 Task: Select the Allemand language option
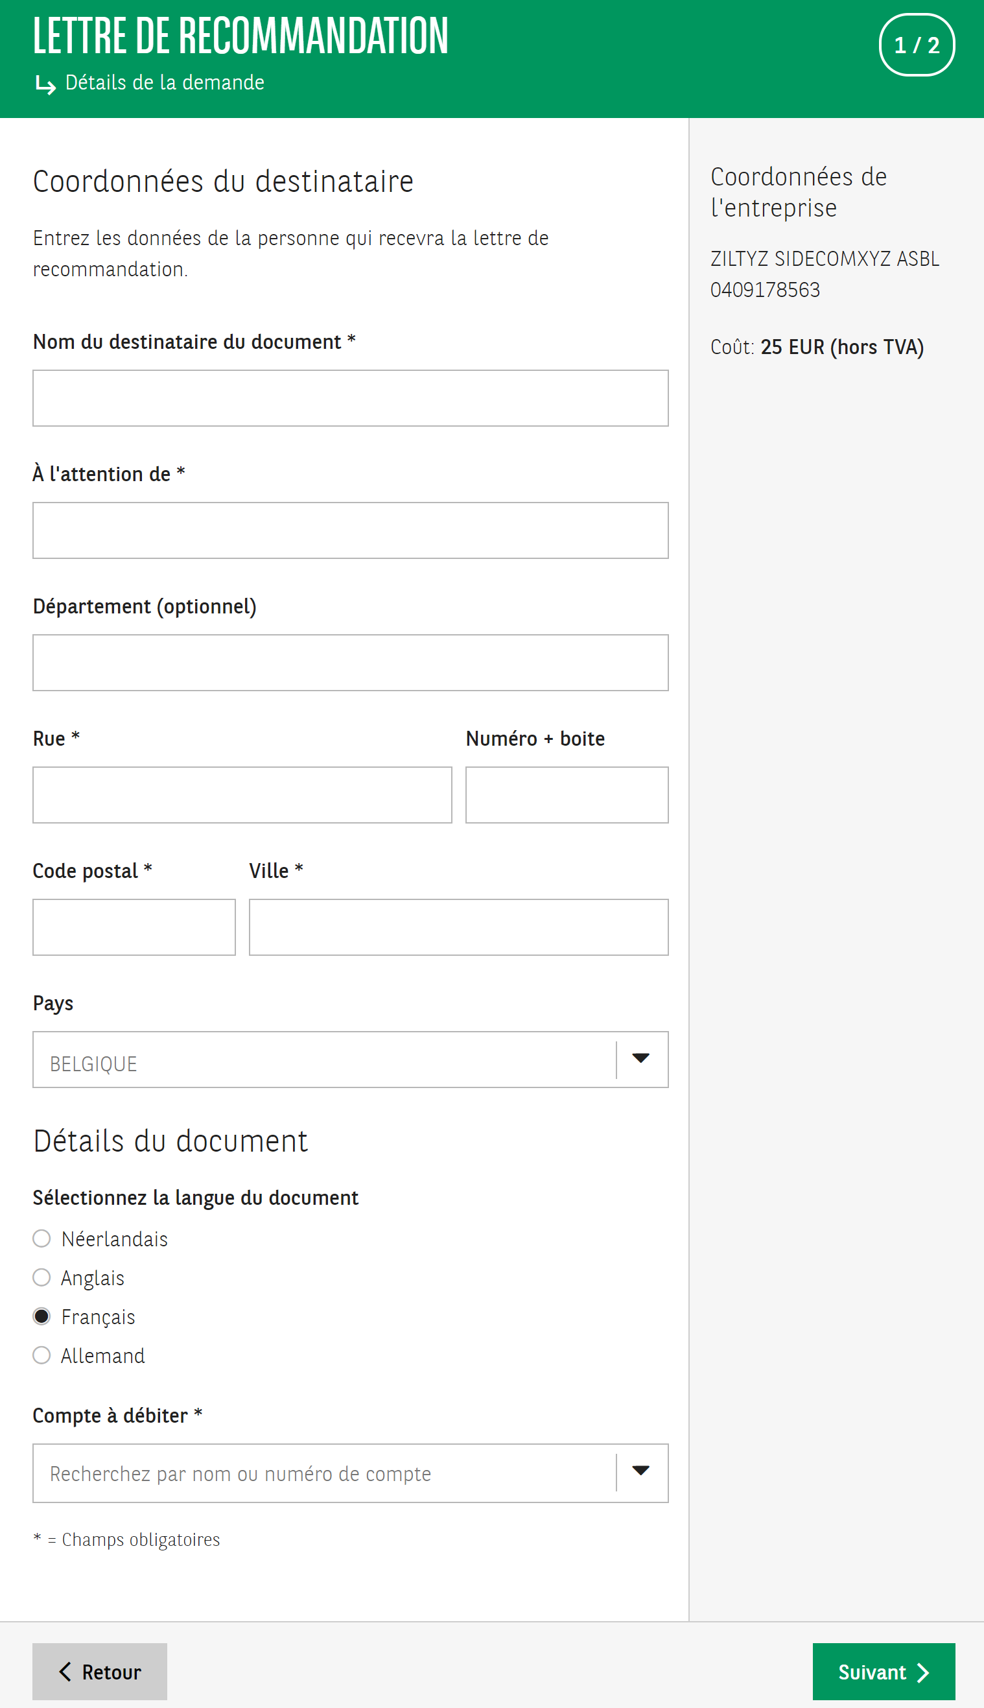(42, 1355)
